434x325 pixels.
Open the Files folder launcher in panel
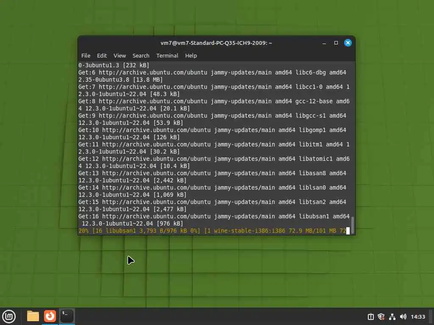[x=33, y=316]
